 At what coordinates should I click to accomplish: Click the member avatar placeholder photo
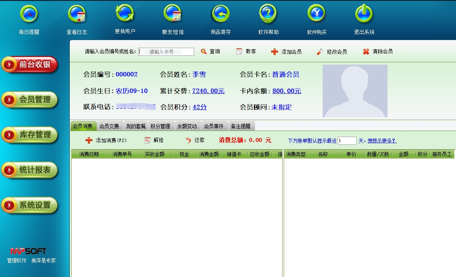(355, 91)
